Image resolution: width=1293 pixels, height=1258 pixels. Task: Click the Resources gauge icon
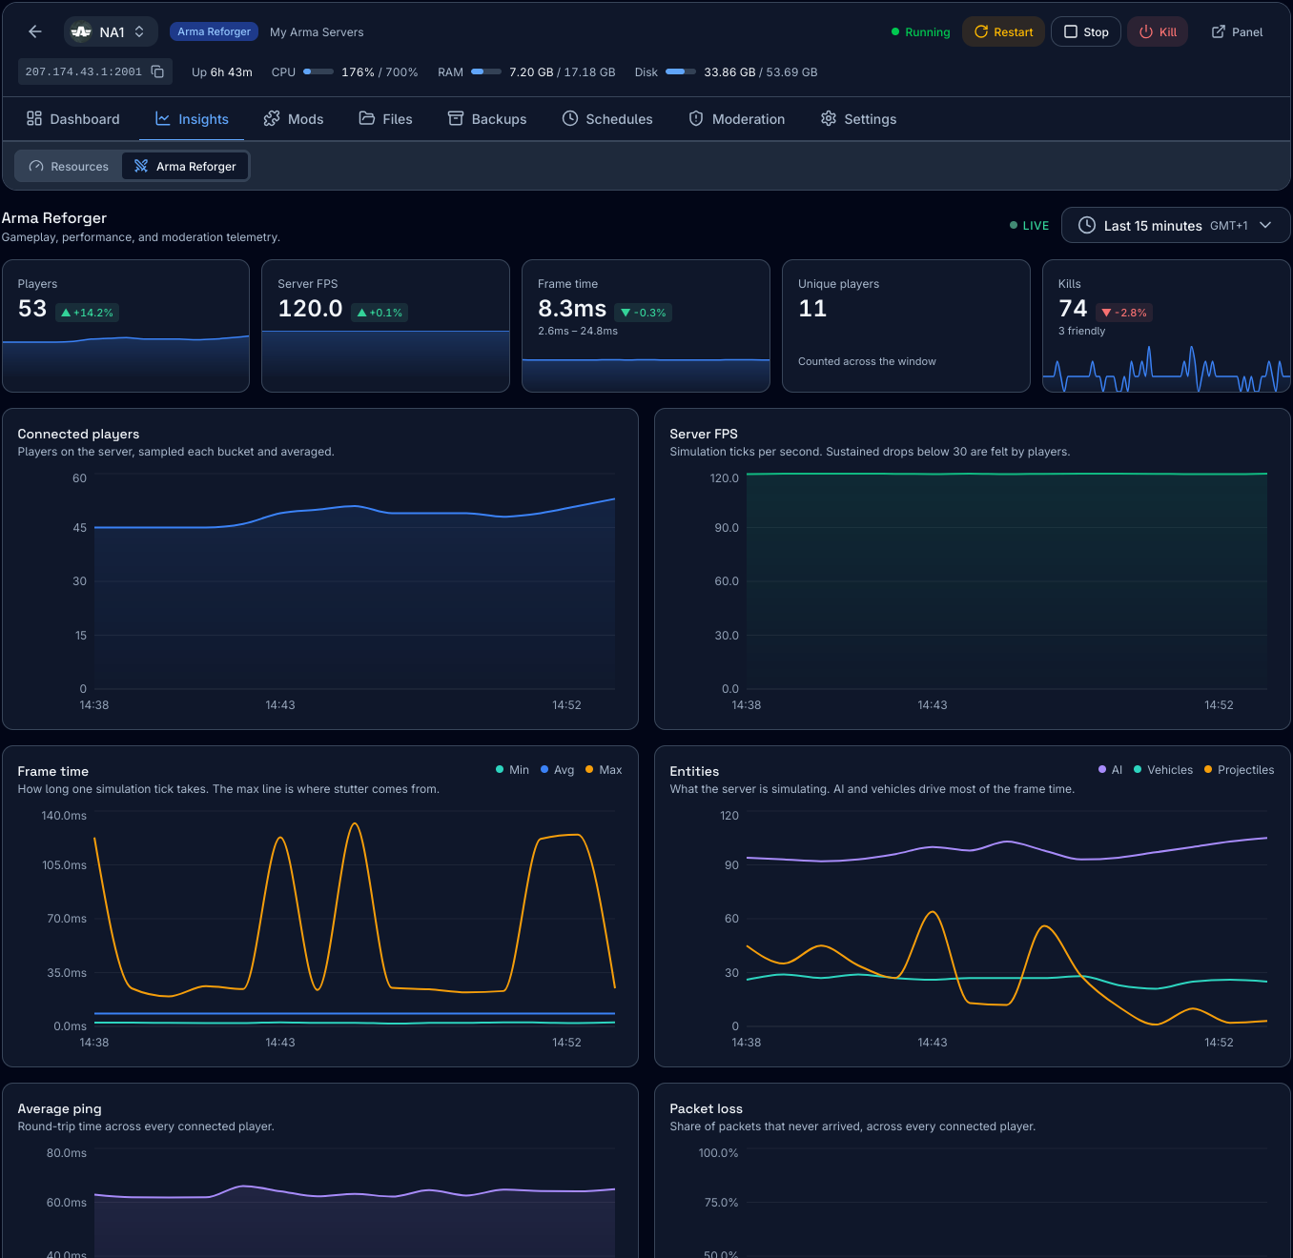(x=36, y=166)
